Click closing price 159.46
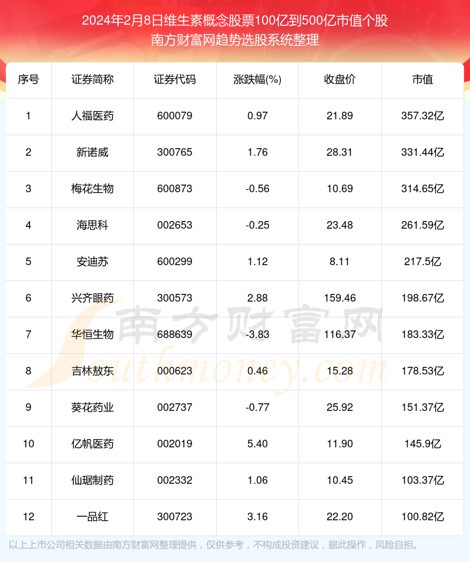The height and width of the screenshot is (562, 470). click(x=340, y=298)
